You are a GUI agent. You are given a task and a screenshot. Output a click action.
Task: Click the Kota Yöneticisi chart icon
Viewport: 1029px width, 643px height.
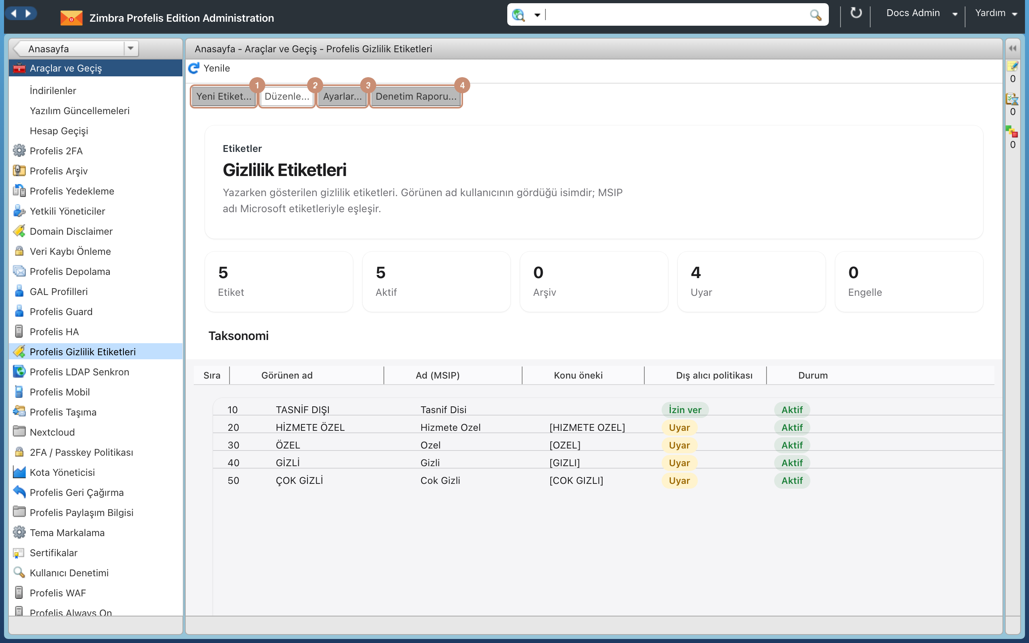[x=19, y=472]
